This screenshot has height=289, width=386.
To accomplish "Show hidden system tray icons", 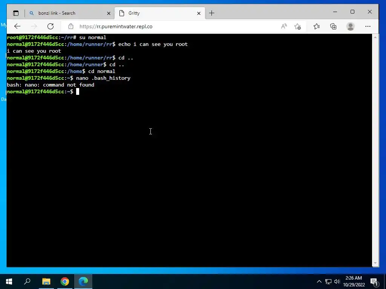I will click(319, 281).
